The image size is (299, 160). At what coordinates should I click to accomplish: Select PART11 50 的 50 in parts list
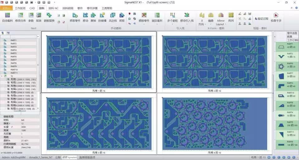[287, 135]
